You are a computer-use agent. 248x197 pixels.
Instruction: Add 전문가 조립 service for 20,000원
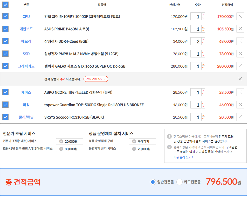point(70,141)
